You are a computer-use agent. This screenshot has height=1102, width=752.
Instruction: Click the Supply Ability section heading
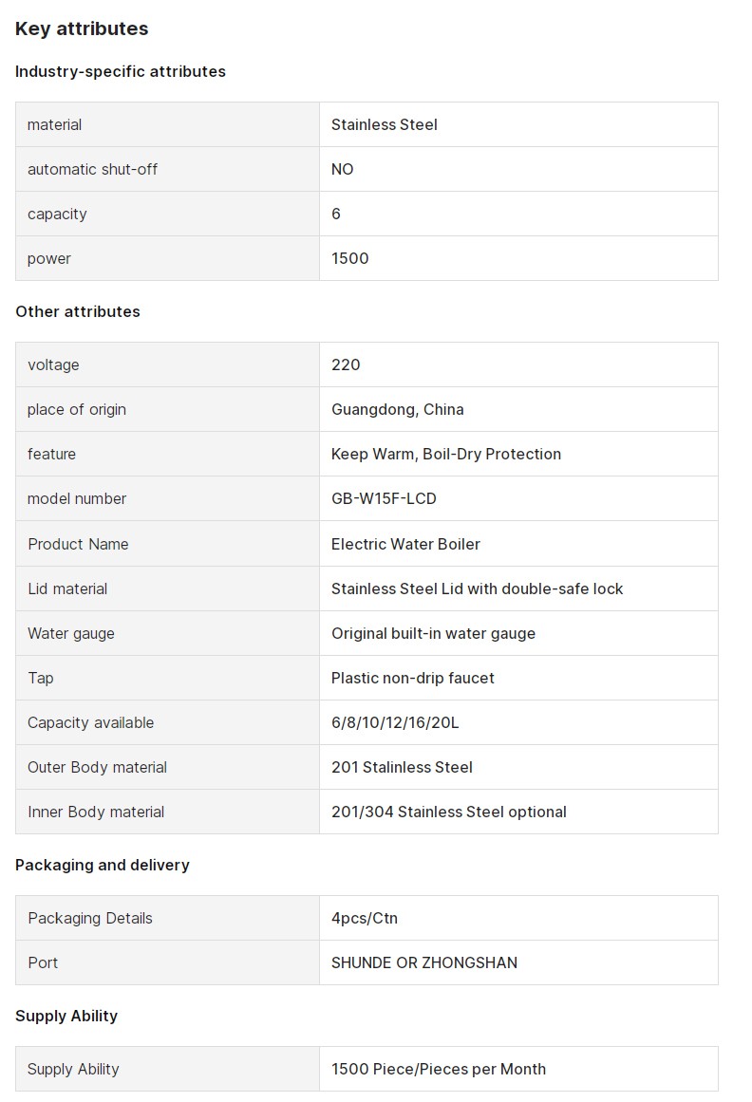coord(66,1017)
